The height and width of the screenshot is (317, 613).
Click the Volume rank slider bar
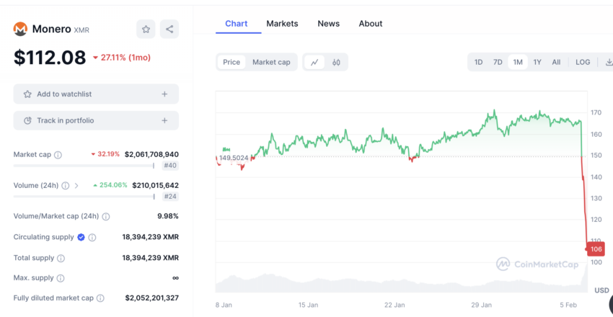(x=84, y=197)
